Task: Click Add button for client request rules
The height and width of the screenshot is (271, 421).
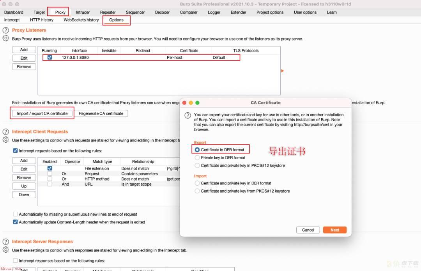Action: pos(24,161)
